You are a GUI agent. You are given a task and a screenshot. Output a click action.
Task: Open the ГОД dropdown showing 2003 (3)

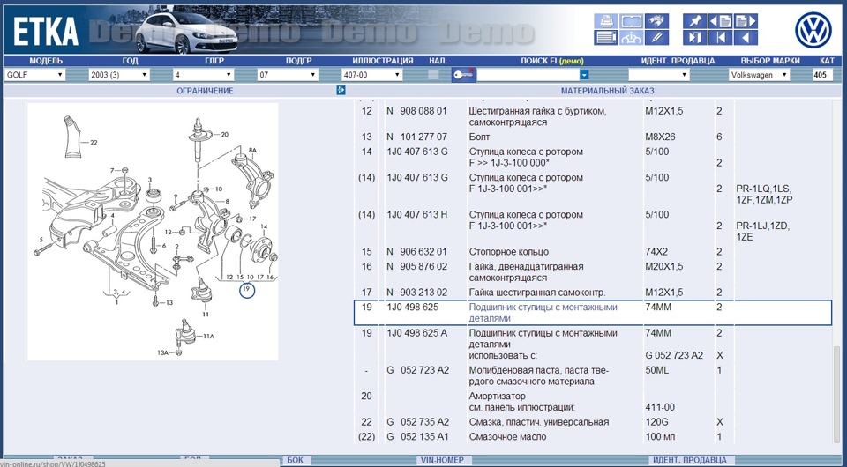(119, 75)
